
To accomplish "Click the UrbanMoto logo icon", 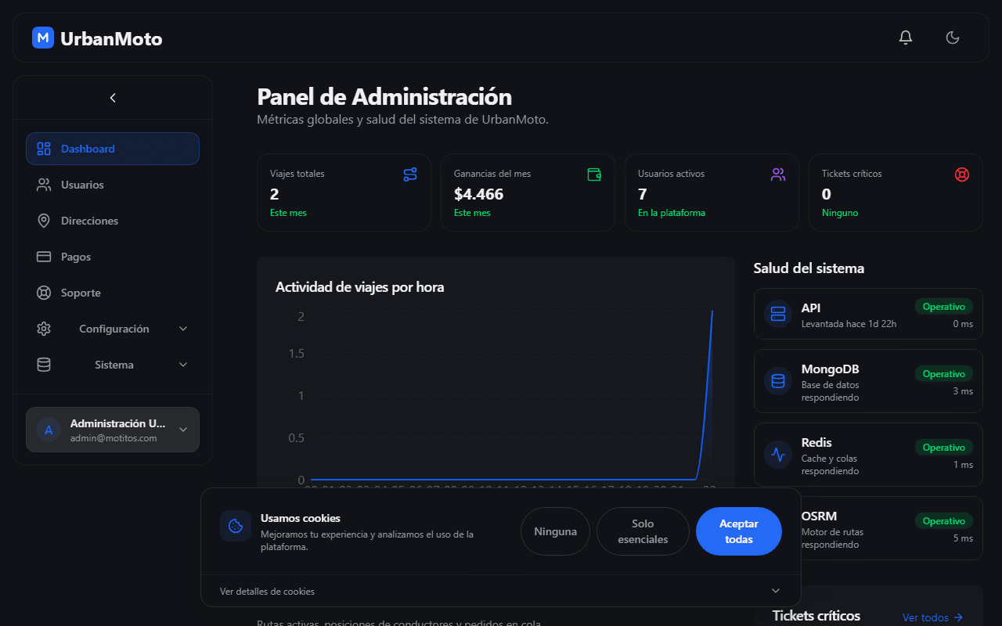I will [x=43, y=38].
